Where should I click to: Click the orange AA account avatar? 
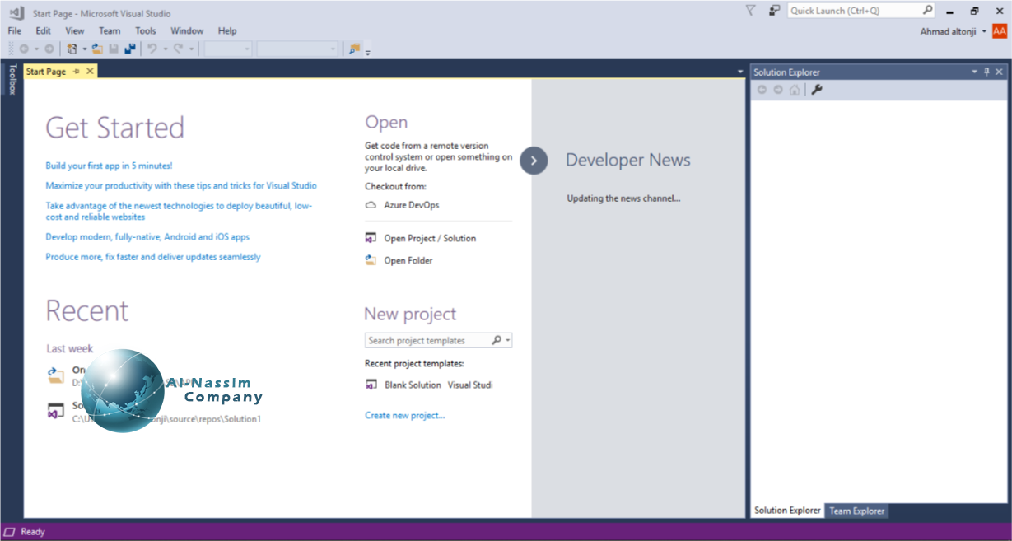point(1000,31)
